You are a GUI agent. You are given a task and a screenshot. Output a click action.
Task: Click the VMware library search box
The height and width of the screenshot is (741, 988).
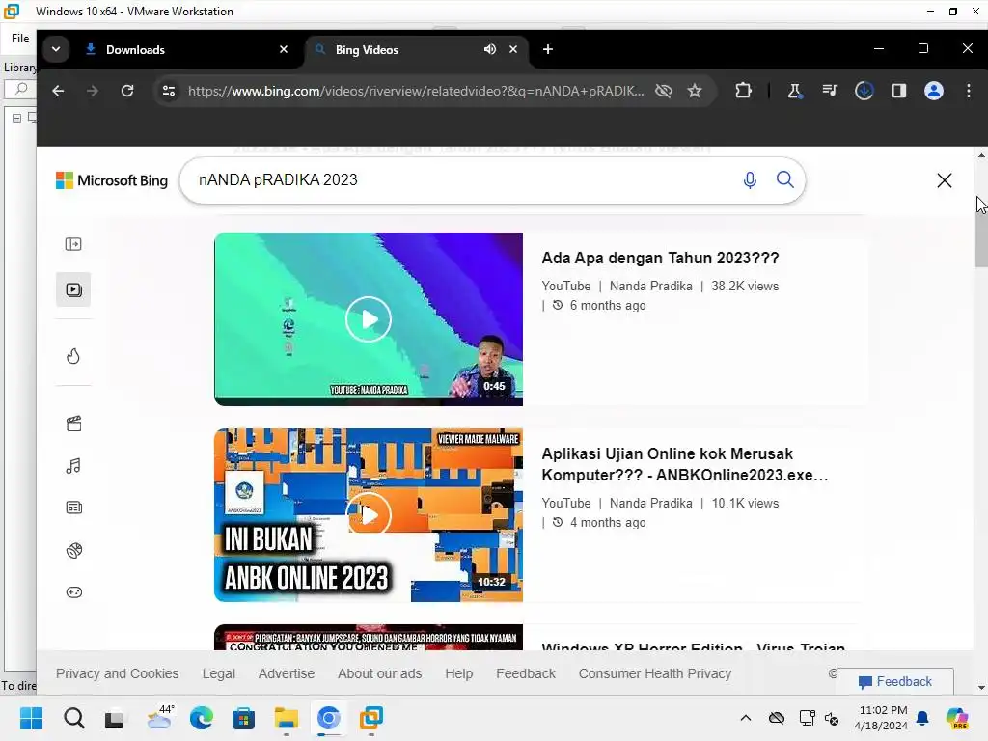[x=21, y=89]
